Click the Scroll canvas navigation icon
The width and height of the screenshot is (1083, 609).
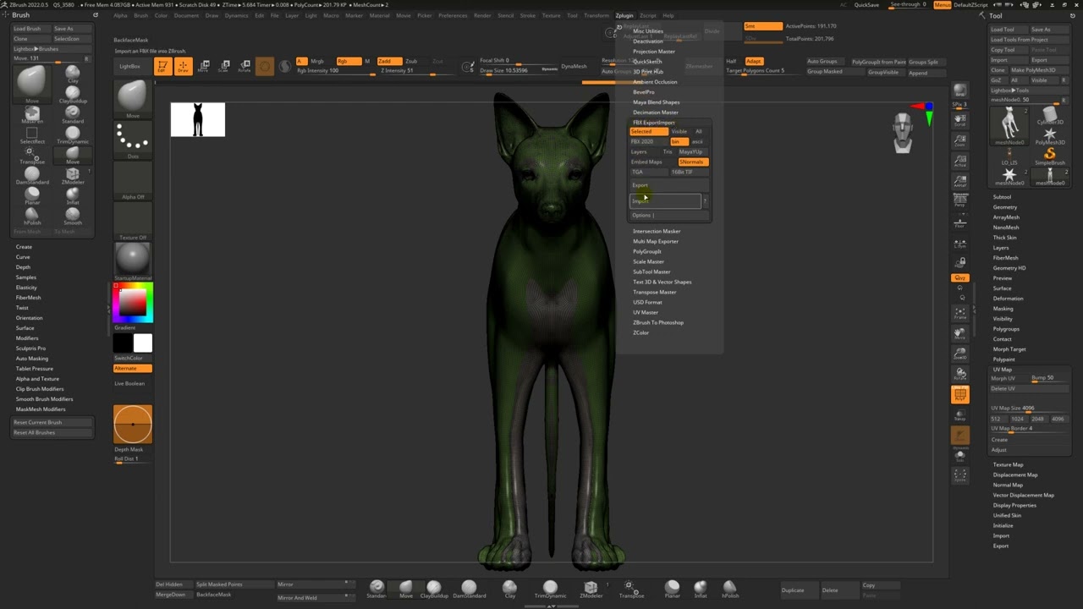click(x=960, y=121)
